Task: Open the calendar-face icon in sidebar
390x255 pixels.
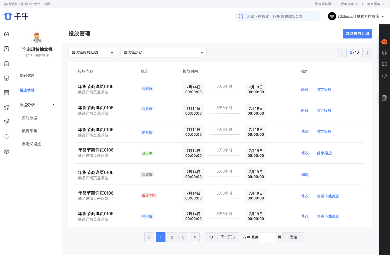Action: pyautogui.click(x=6, y=63)
